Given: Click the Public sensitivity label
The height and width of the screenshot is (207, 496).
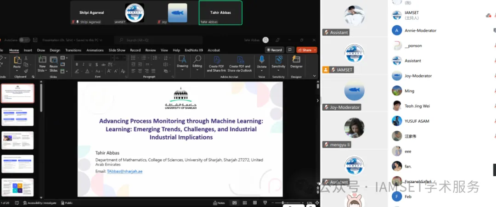Looking at the screenshot, I should 67,203.
